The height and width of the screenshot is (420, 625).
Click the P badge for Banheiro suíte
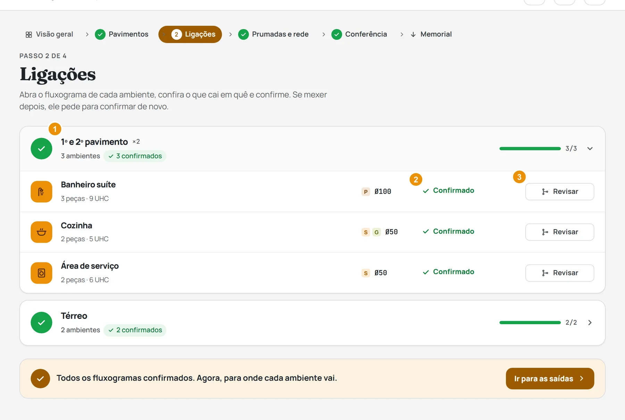pos(366,192)
